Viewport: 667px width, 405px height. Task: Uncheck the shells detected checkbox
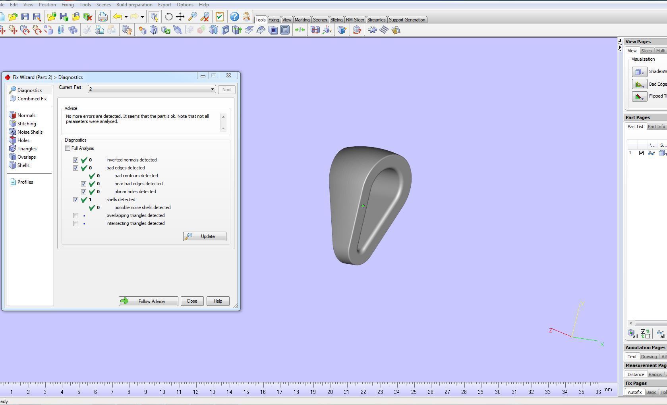(75, 200)
